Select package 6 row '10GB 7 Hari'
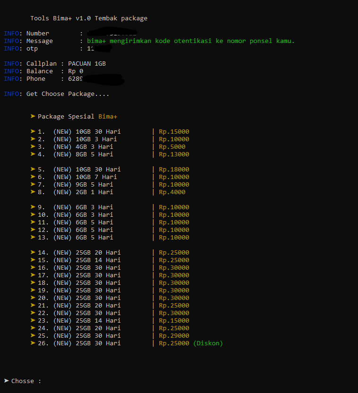The height and width of the screenshot is (393, 358). coord(110,177)
